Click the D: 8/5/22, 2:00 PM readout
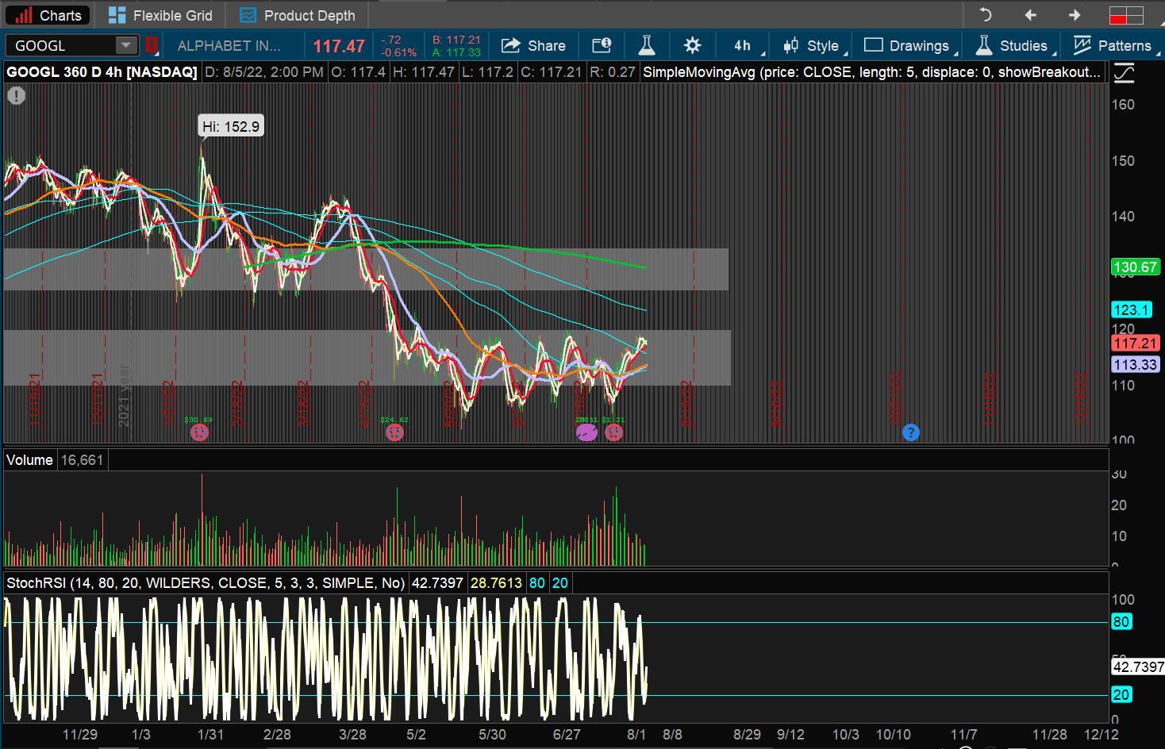The image size is (1165, 749). click(263, 72)
